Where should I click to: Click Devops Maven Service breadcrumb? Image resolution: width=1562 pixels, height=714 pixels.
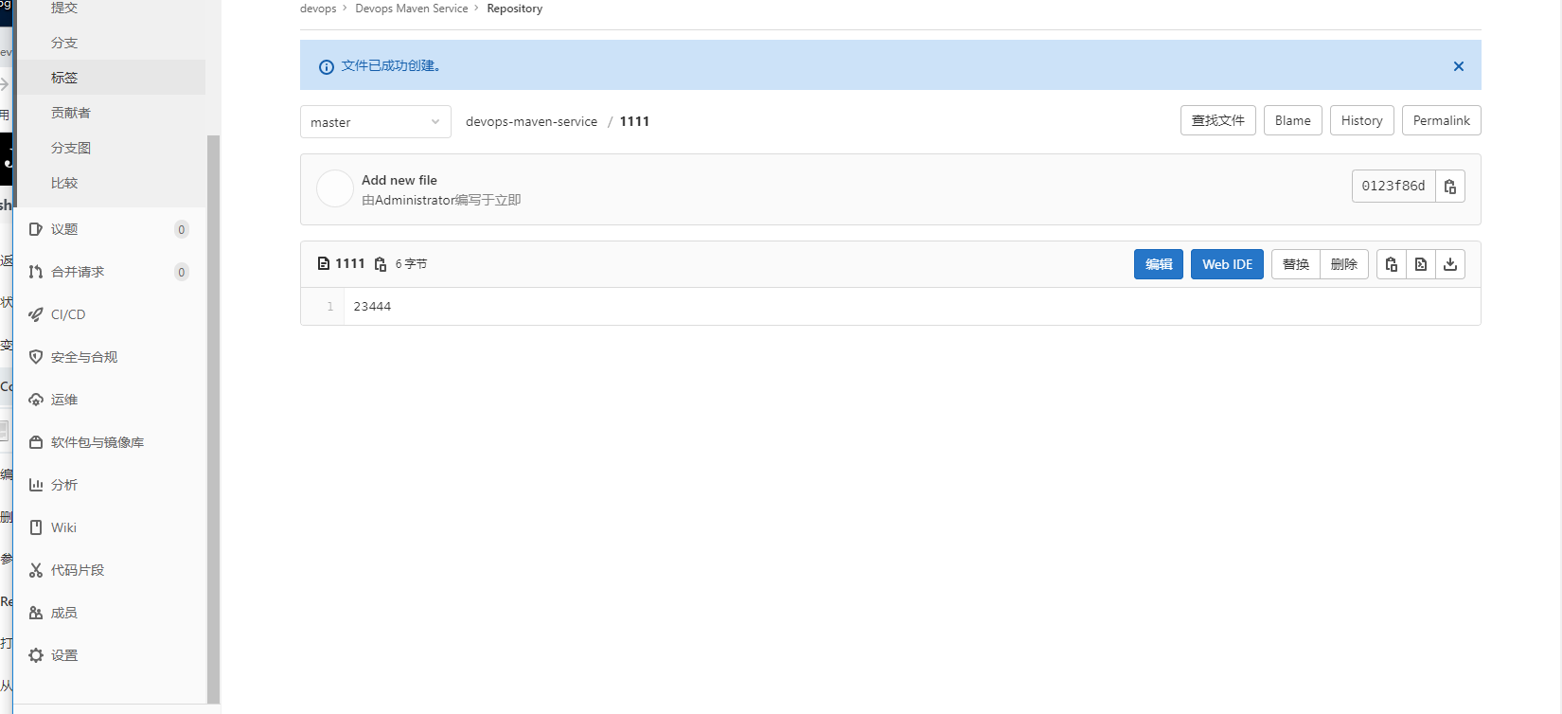pyautogui.click(x=412, y=9)
